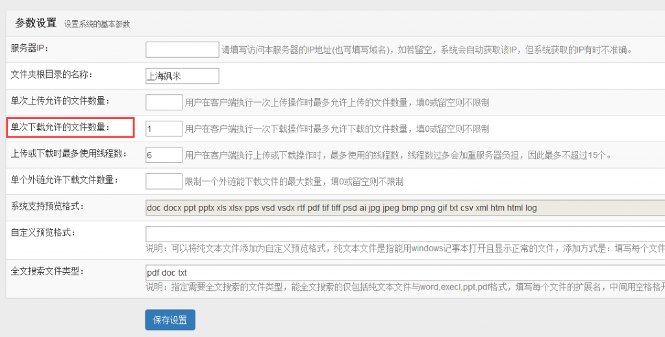The image size is (665, 337).
Task: Click the 单次下载允许的文件数量 field showing 1
Action: coord(164,129)
